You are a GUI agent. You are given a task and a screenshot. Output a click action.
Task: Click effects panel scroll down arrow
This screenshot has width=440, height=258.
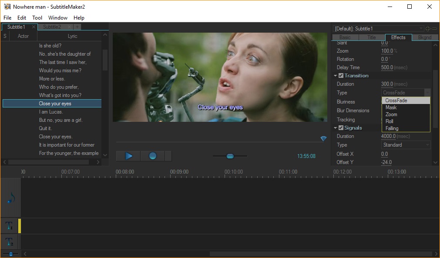(x=435, y=162)
